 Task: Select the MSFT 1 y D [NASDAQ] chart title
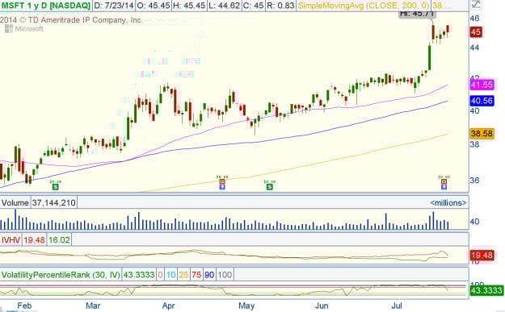[45, 6]
